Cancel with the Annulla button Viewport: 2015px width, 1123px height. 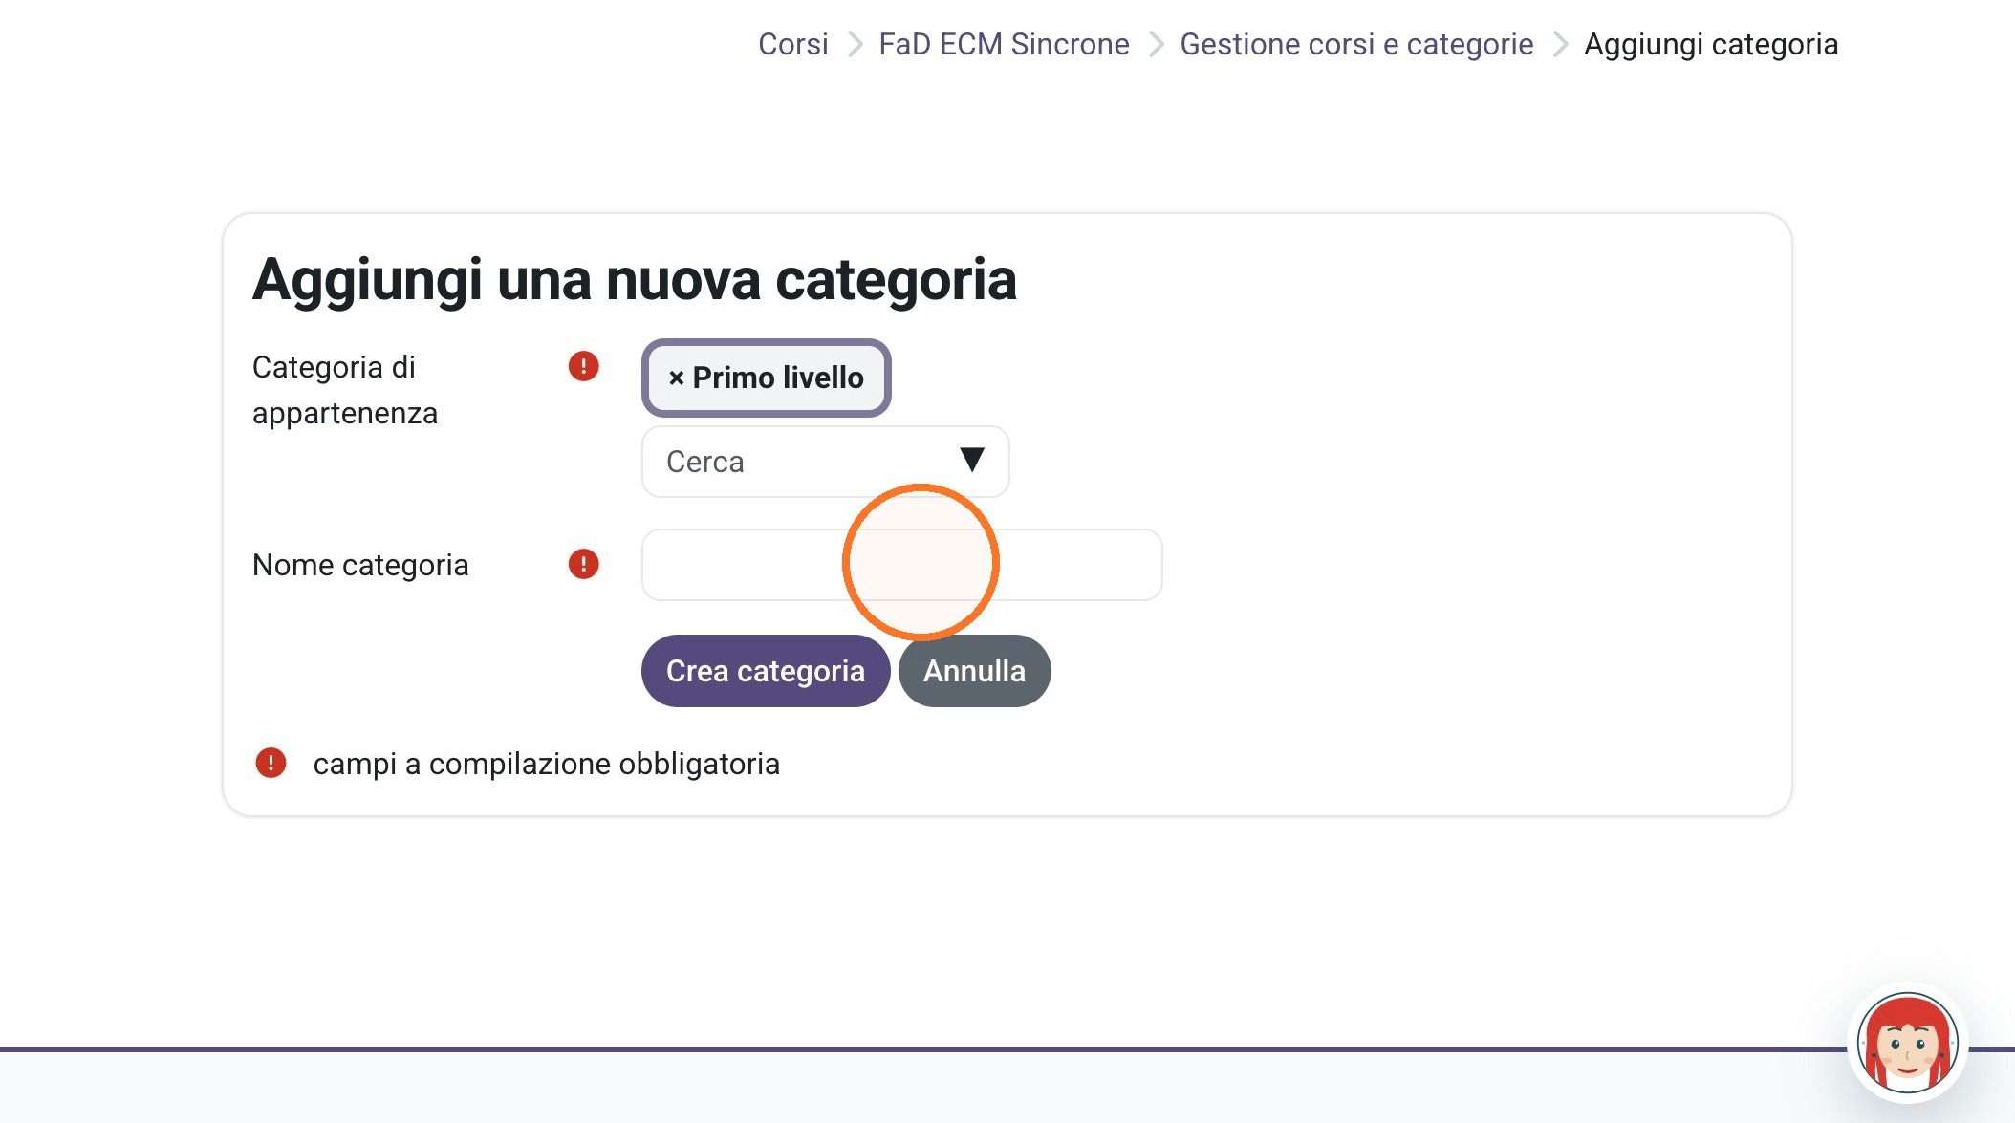(974, 671)
